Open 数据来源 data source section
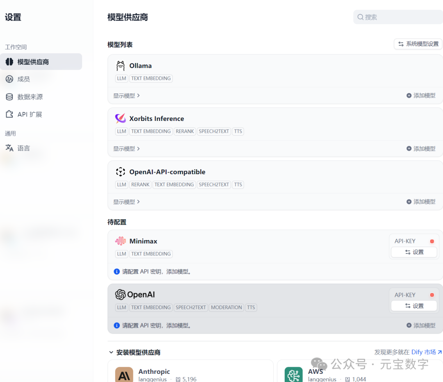Viewport: 443px width, 382px height. (x=30, y=97)
